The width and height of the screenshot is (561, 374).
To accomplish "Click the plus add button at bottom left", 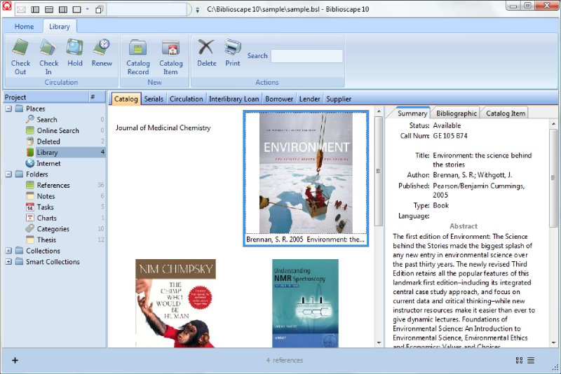I will pyautogui.click(x=15, y=360).
